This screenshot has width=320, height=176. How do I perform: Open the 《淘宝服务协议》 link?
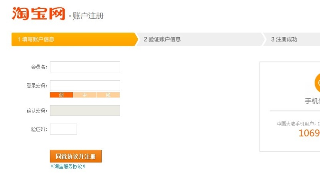click(x=68, y=166)
